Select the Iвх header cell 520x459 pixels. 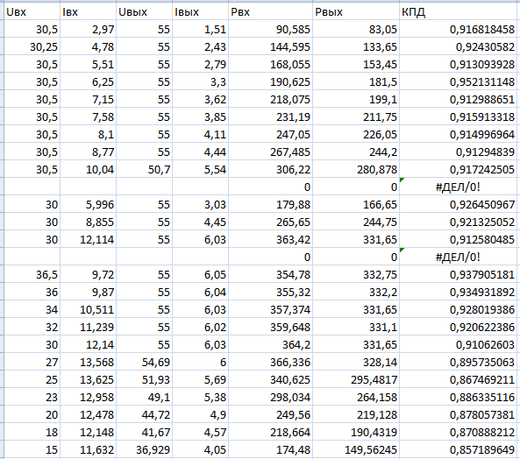click(88, 12)
